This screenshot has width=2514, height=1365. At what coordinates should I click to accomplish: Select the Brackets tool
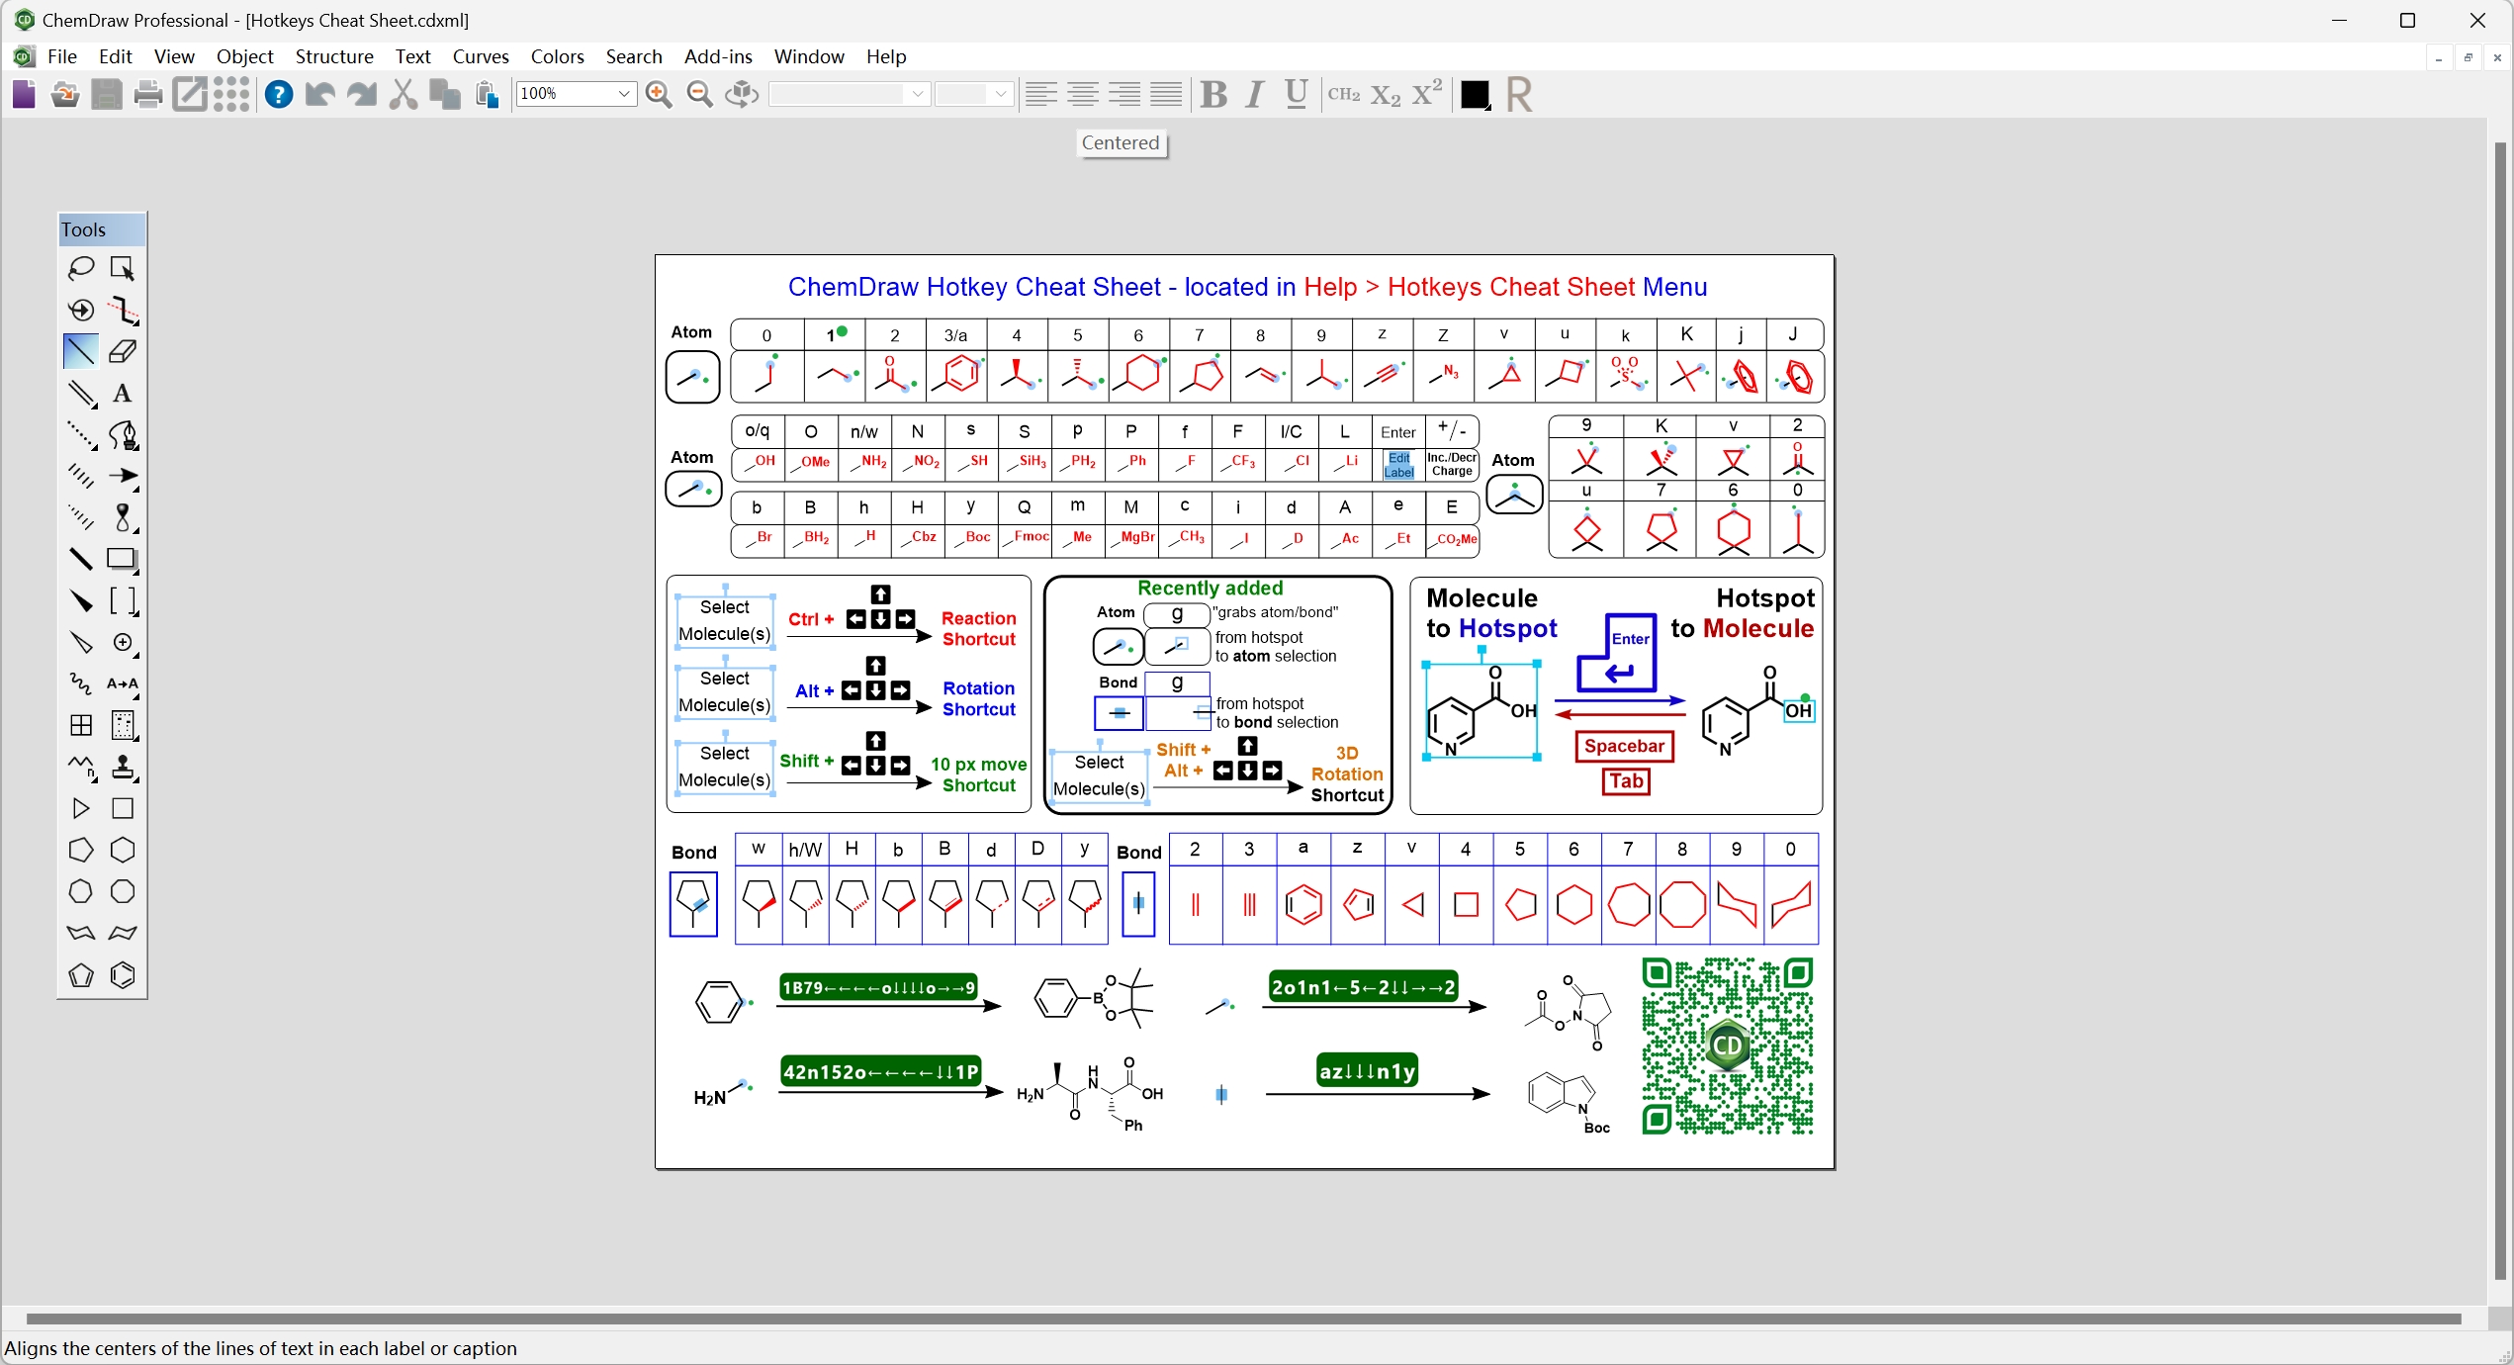(123, 600)
